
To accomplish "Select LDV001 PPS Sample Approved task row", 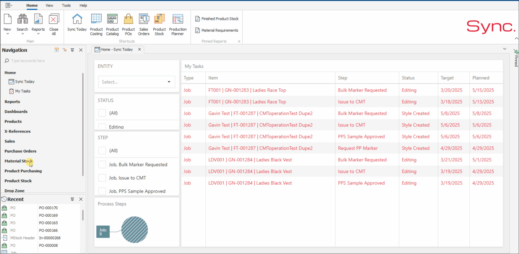I will [342, 183].
